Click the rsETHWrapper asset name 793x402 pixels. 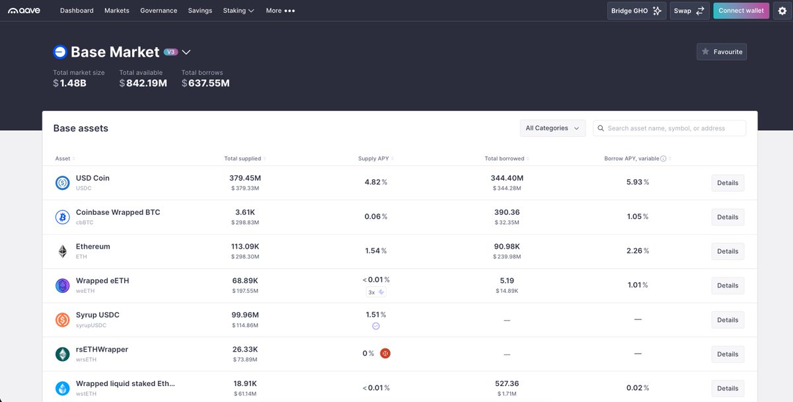[102, 350]
